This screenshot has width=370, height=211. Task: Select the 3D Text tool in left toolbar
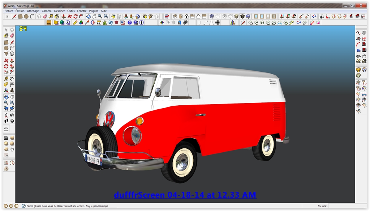tap(12, 90)
